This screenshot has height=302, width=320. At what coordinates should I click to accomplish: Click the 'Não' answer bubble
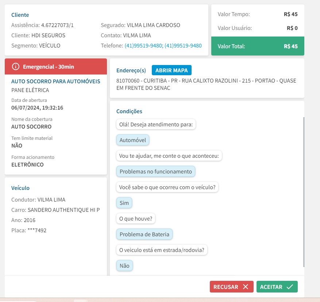coord(124,266)
